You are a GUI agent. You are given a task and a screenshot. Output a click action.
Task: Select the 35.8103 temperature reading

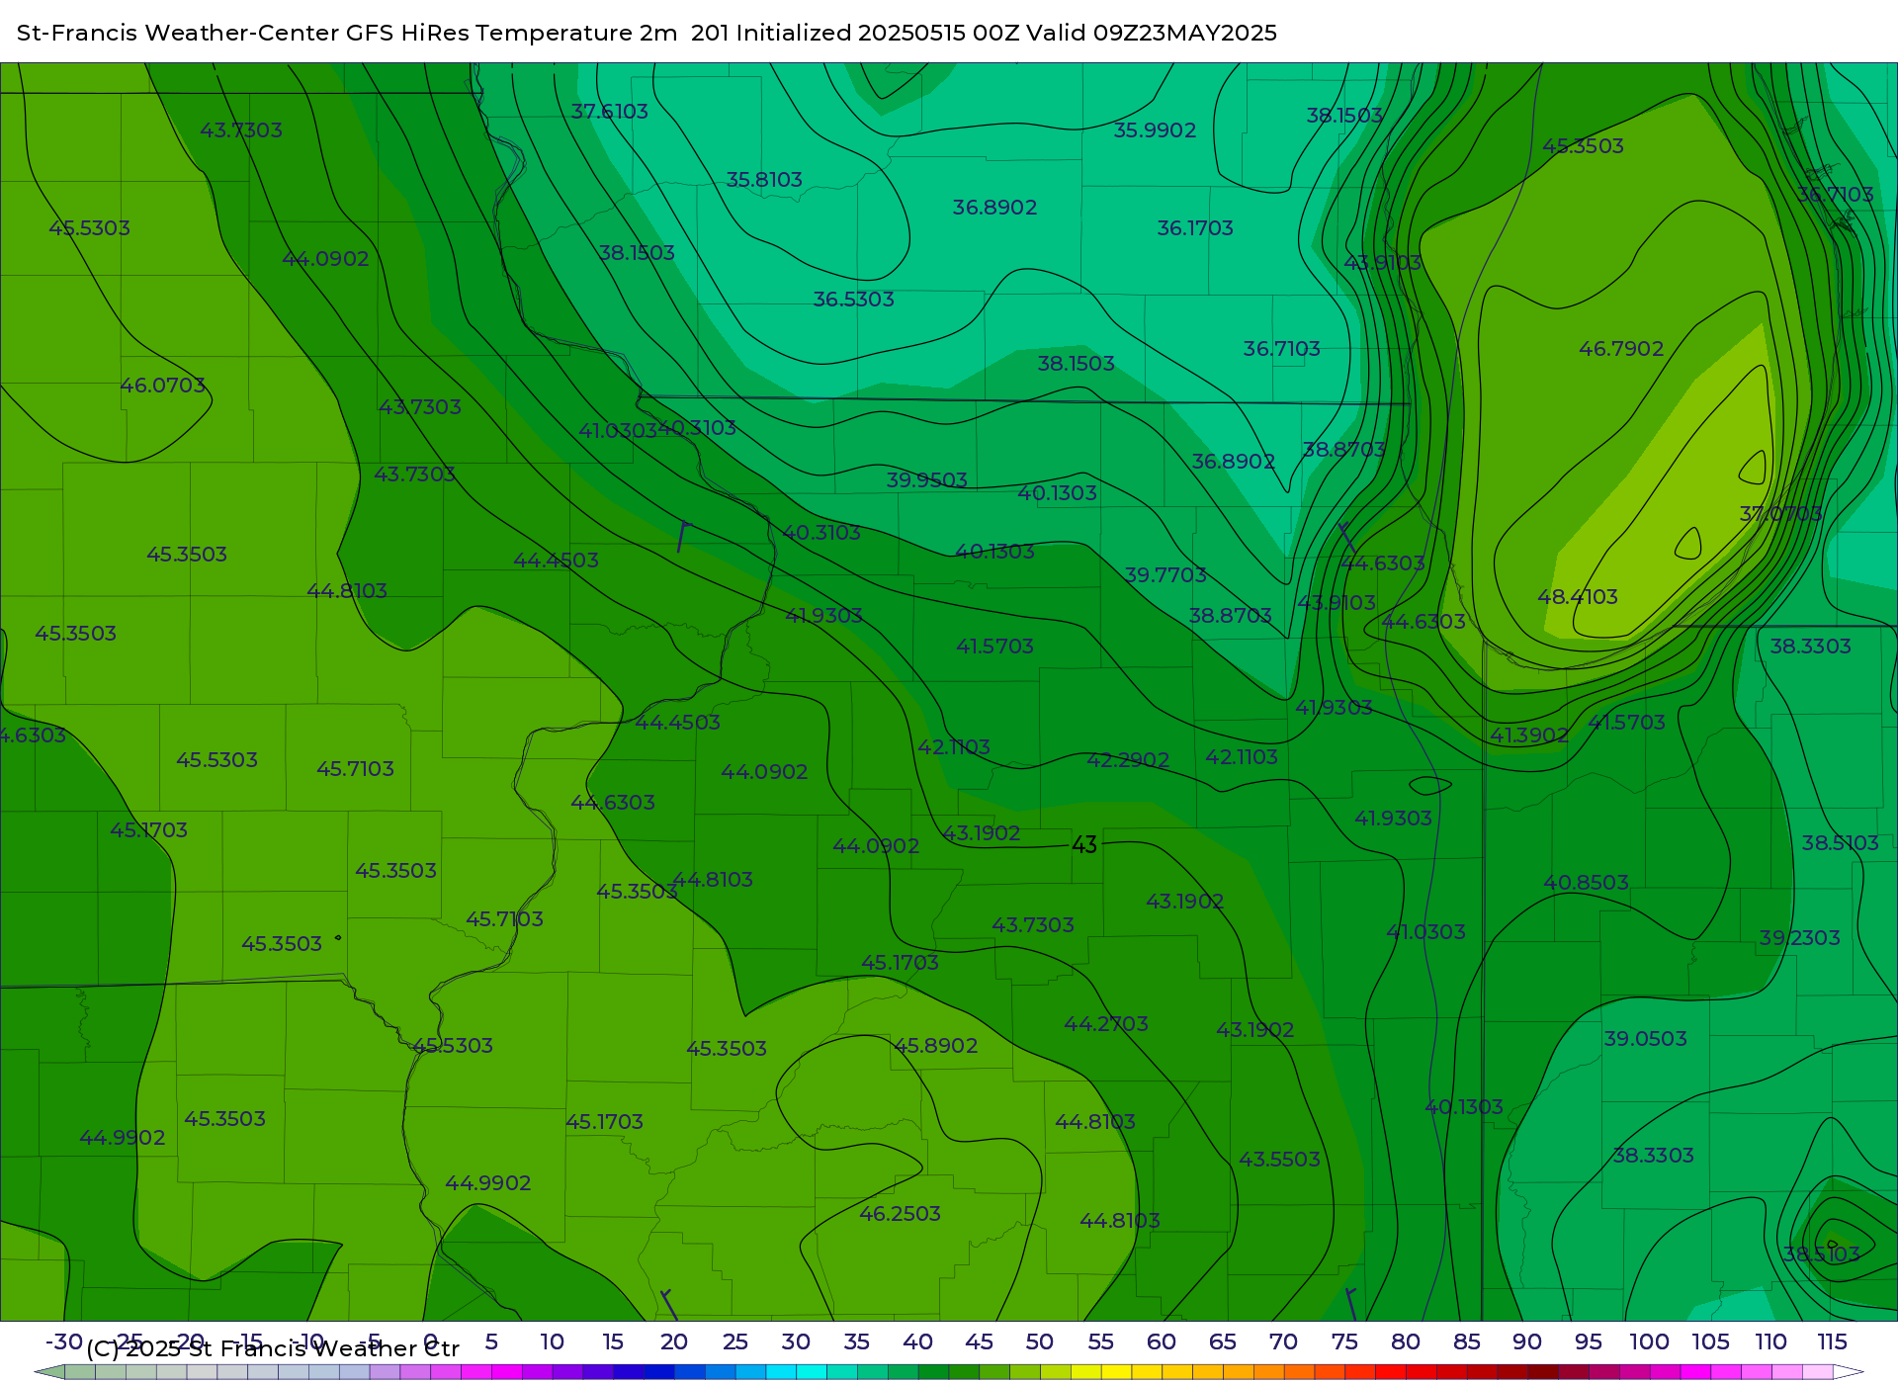764,180
